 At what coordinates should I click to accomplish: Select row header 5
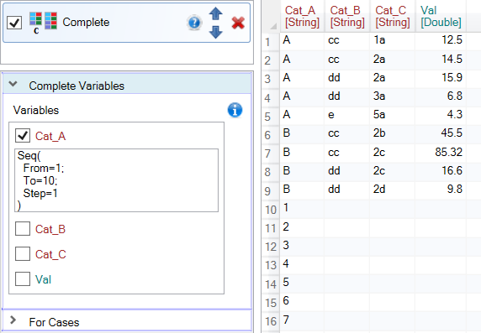point(271,116)
